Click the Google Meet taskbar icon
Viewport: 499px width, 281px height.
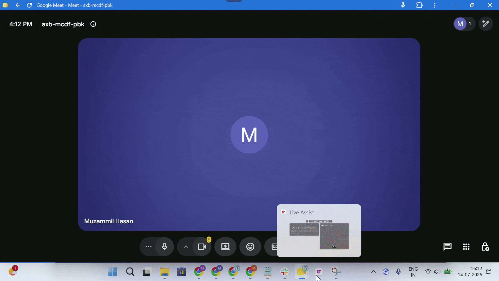[x=302, y=272]
